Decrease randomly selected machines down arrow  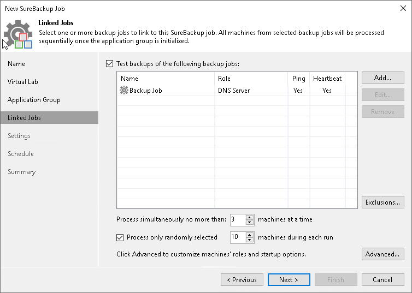point(250,240)
